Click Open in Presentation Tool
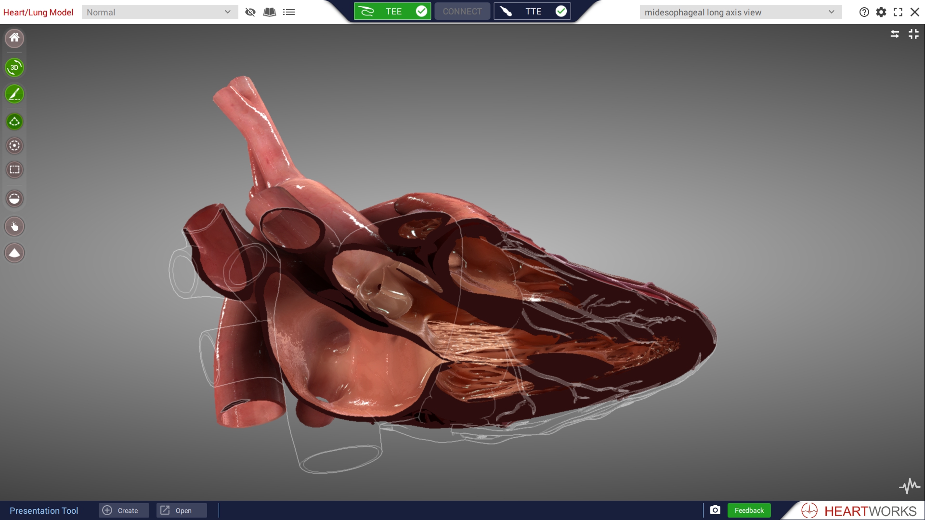 tap(182, 510)
